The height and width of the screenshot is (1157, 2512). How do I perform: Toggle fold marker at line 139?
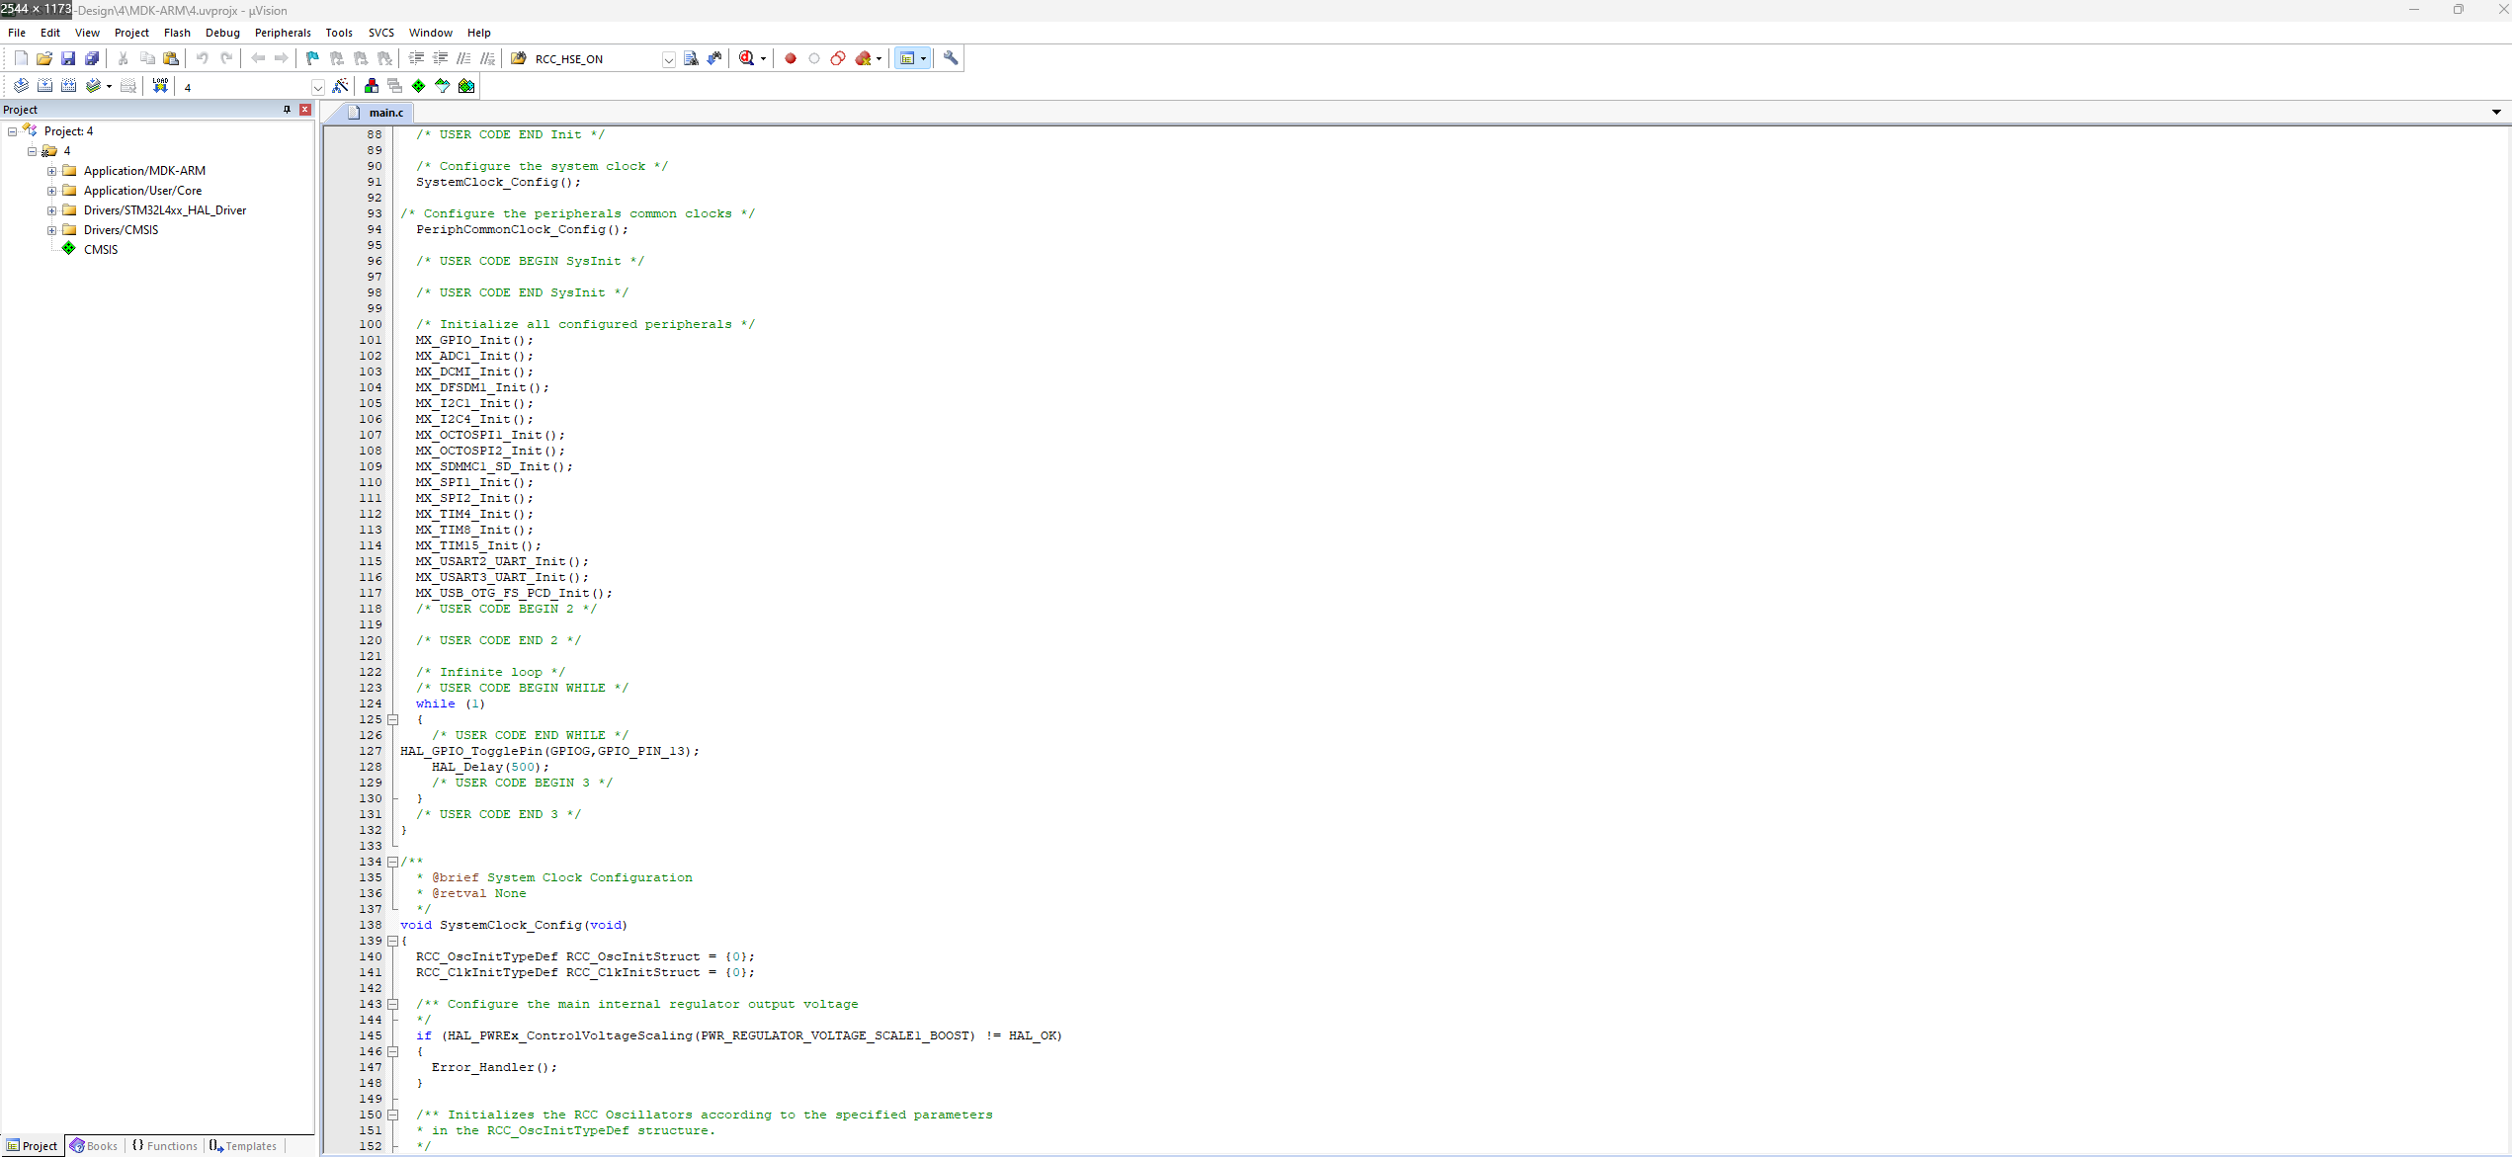(392, 941)
